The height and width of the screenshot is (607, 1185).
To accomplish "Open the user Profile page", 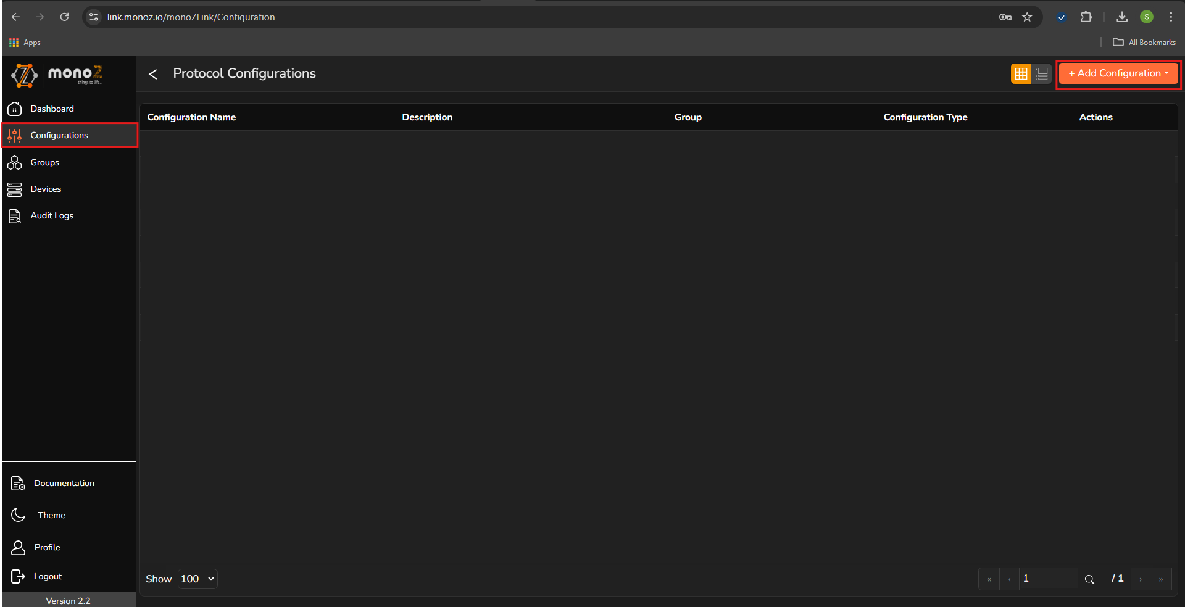I will (47, 548).
